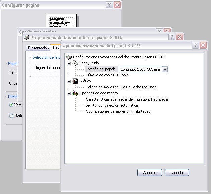Select Configuraciones avanzadas del documento root text
The height and width of the screenshot is (194, 211).
tap(119, 57)
